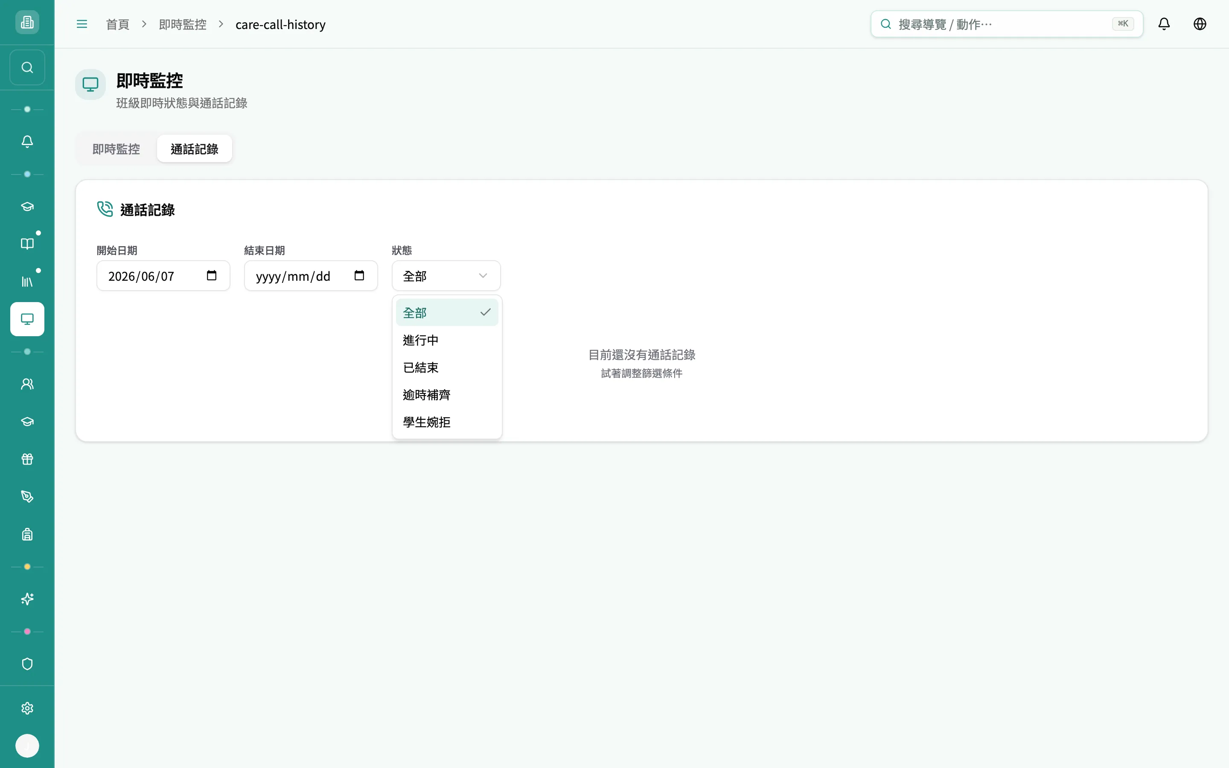This screenshot has height=768, width=1229.
Task: Click the 通話記錄 card heading
Action: click(147, 210)
